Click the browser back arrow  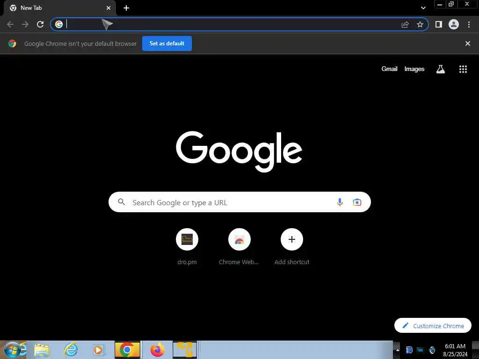pyautogui.click(x=10, y=24)
